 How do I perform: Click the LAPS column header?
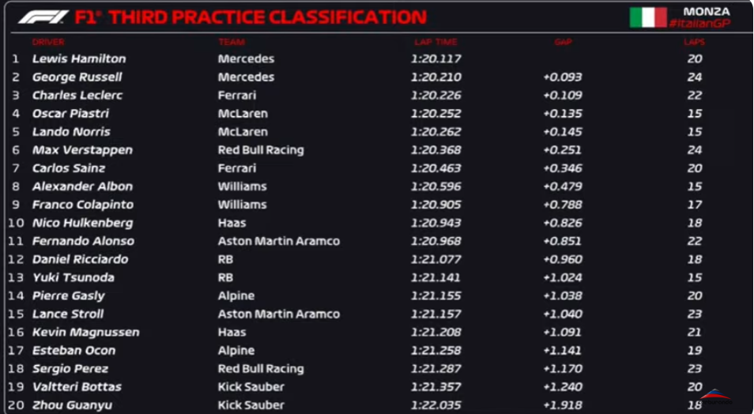pos(694,42)
